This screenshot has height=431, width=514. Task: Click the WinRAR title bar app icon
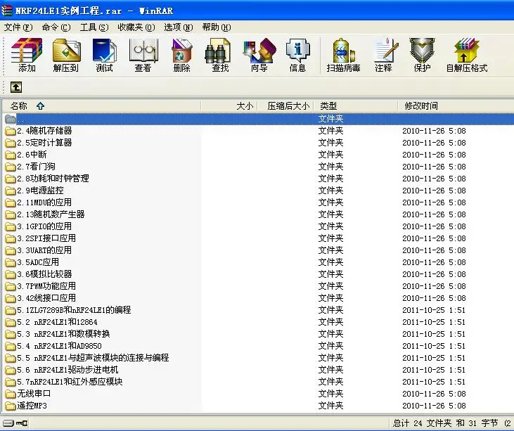click(x=7, y=11)
